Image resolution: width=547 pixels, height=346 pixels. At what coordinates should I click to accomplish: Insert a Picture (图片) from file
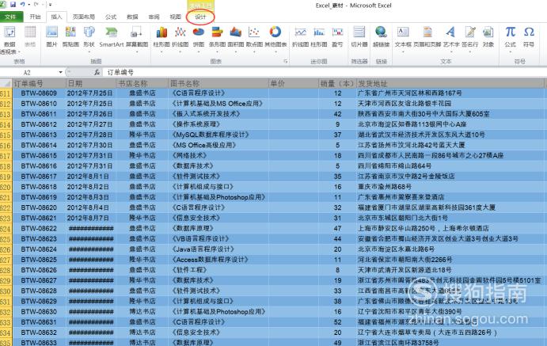pyautogui.click(x=51, y=36)
